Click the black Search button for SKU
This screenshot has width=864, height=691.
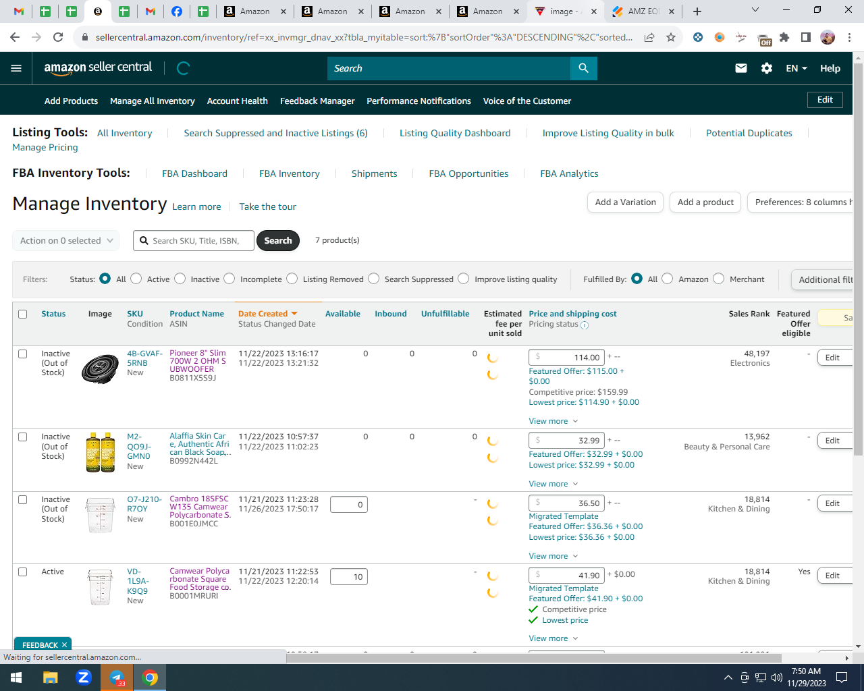click(278, 240)
